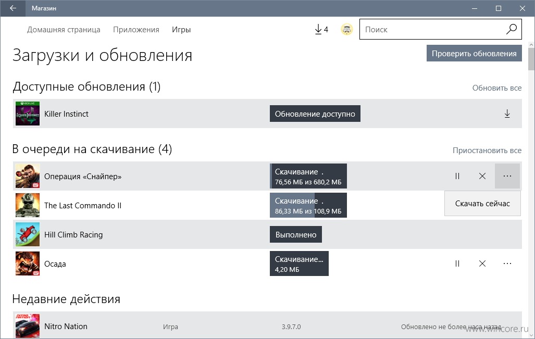Select The Last Commando II title
The height and width of the screenshot is (339, 535).
[83, 205]
